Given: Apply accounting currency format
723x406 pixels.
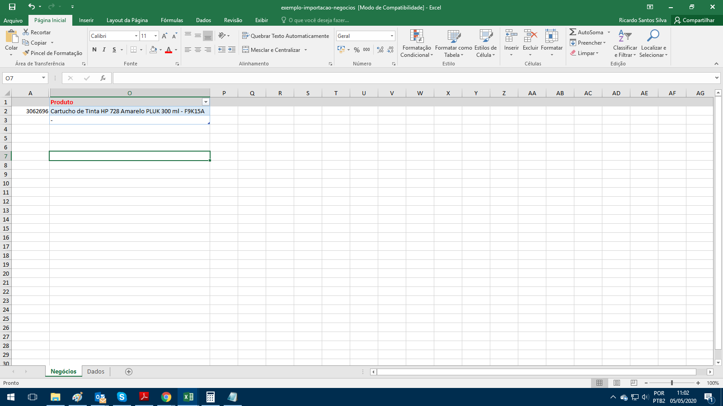Looking at the screenshot, I should (x=341, y=50).
